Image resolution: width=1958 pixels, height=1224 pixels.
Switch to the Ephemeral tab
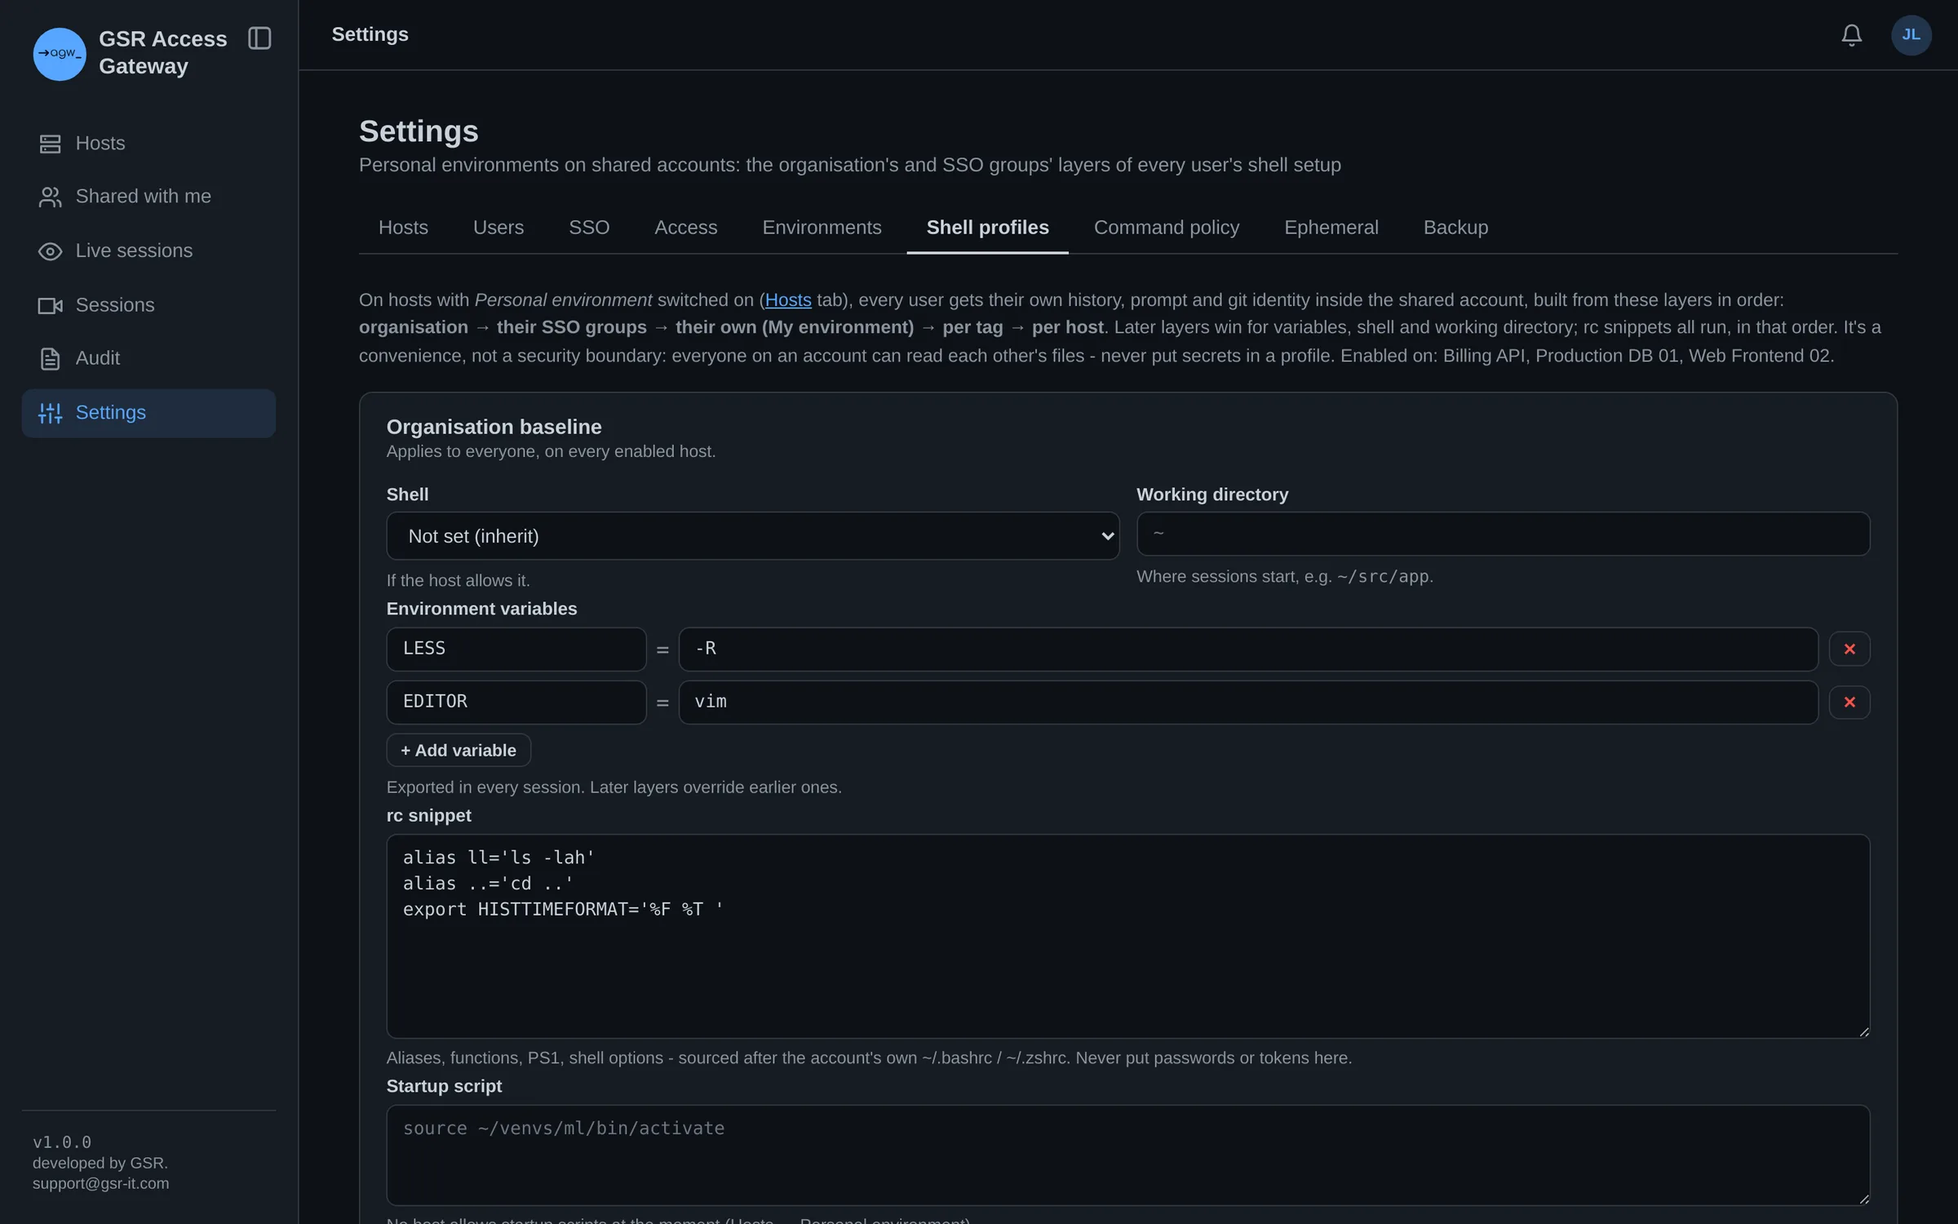(x=1331, y=228)
